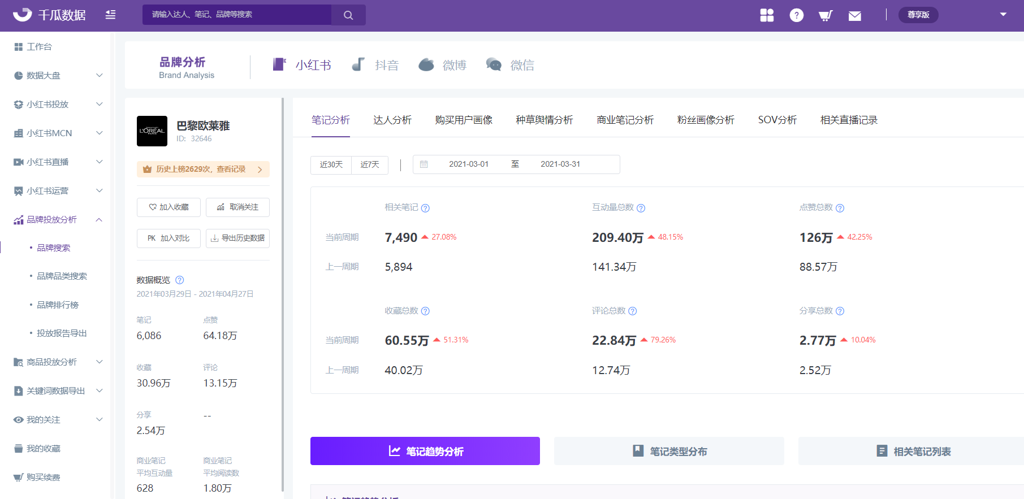Select 粉丝画像分析 tab

706,120
